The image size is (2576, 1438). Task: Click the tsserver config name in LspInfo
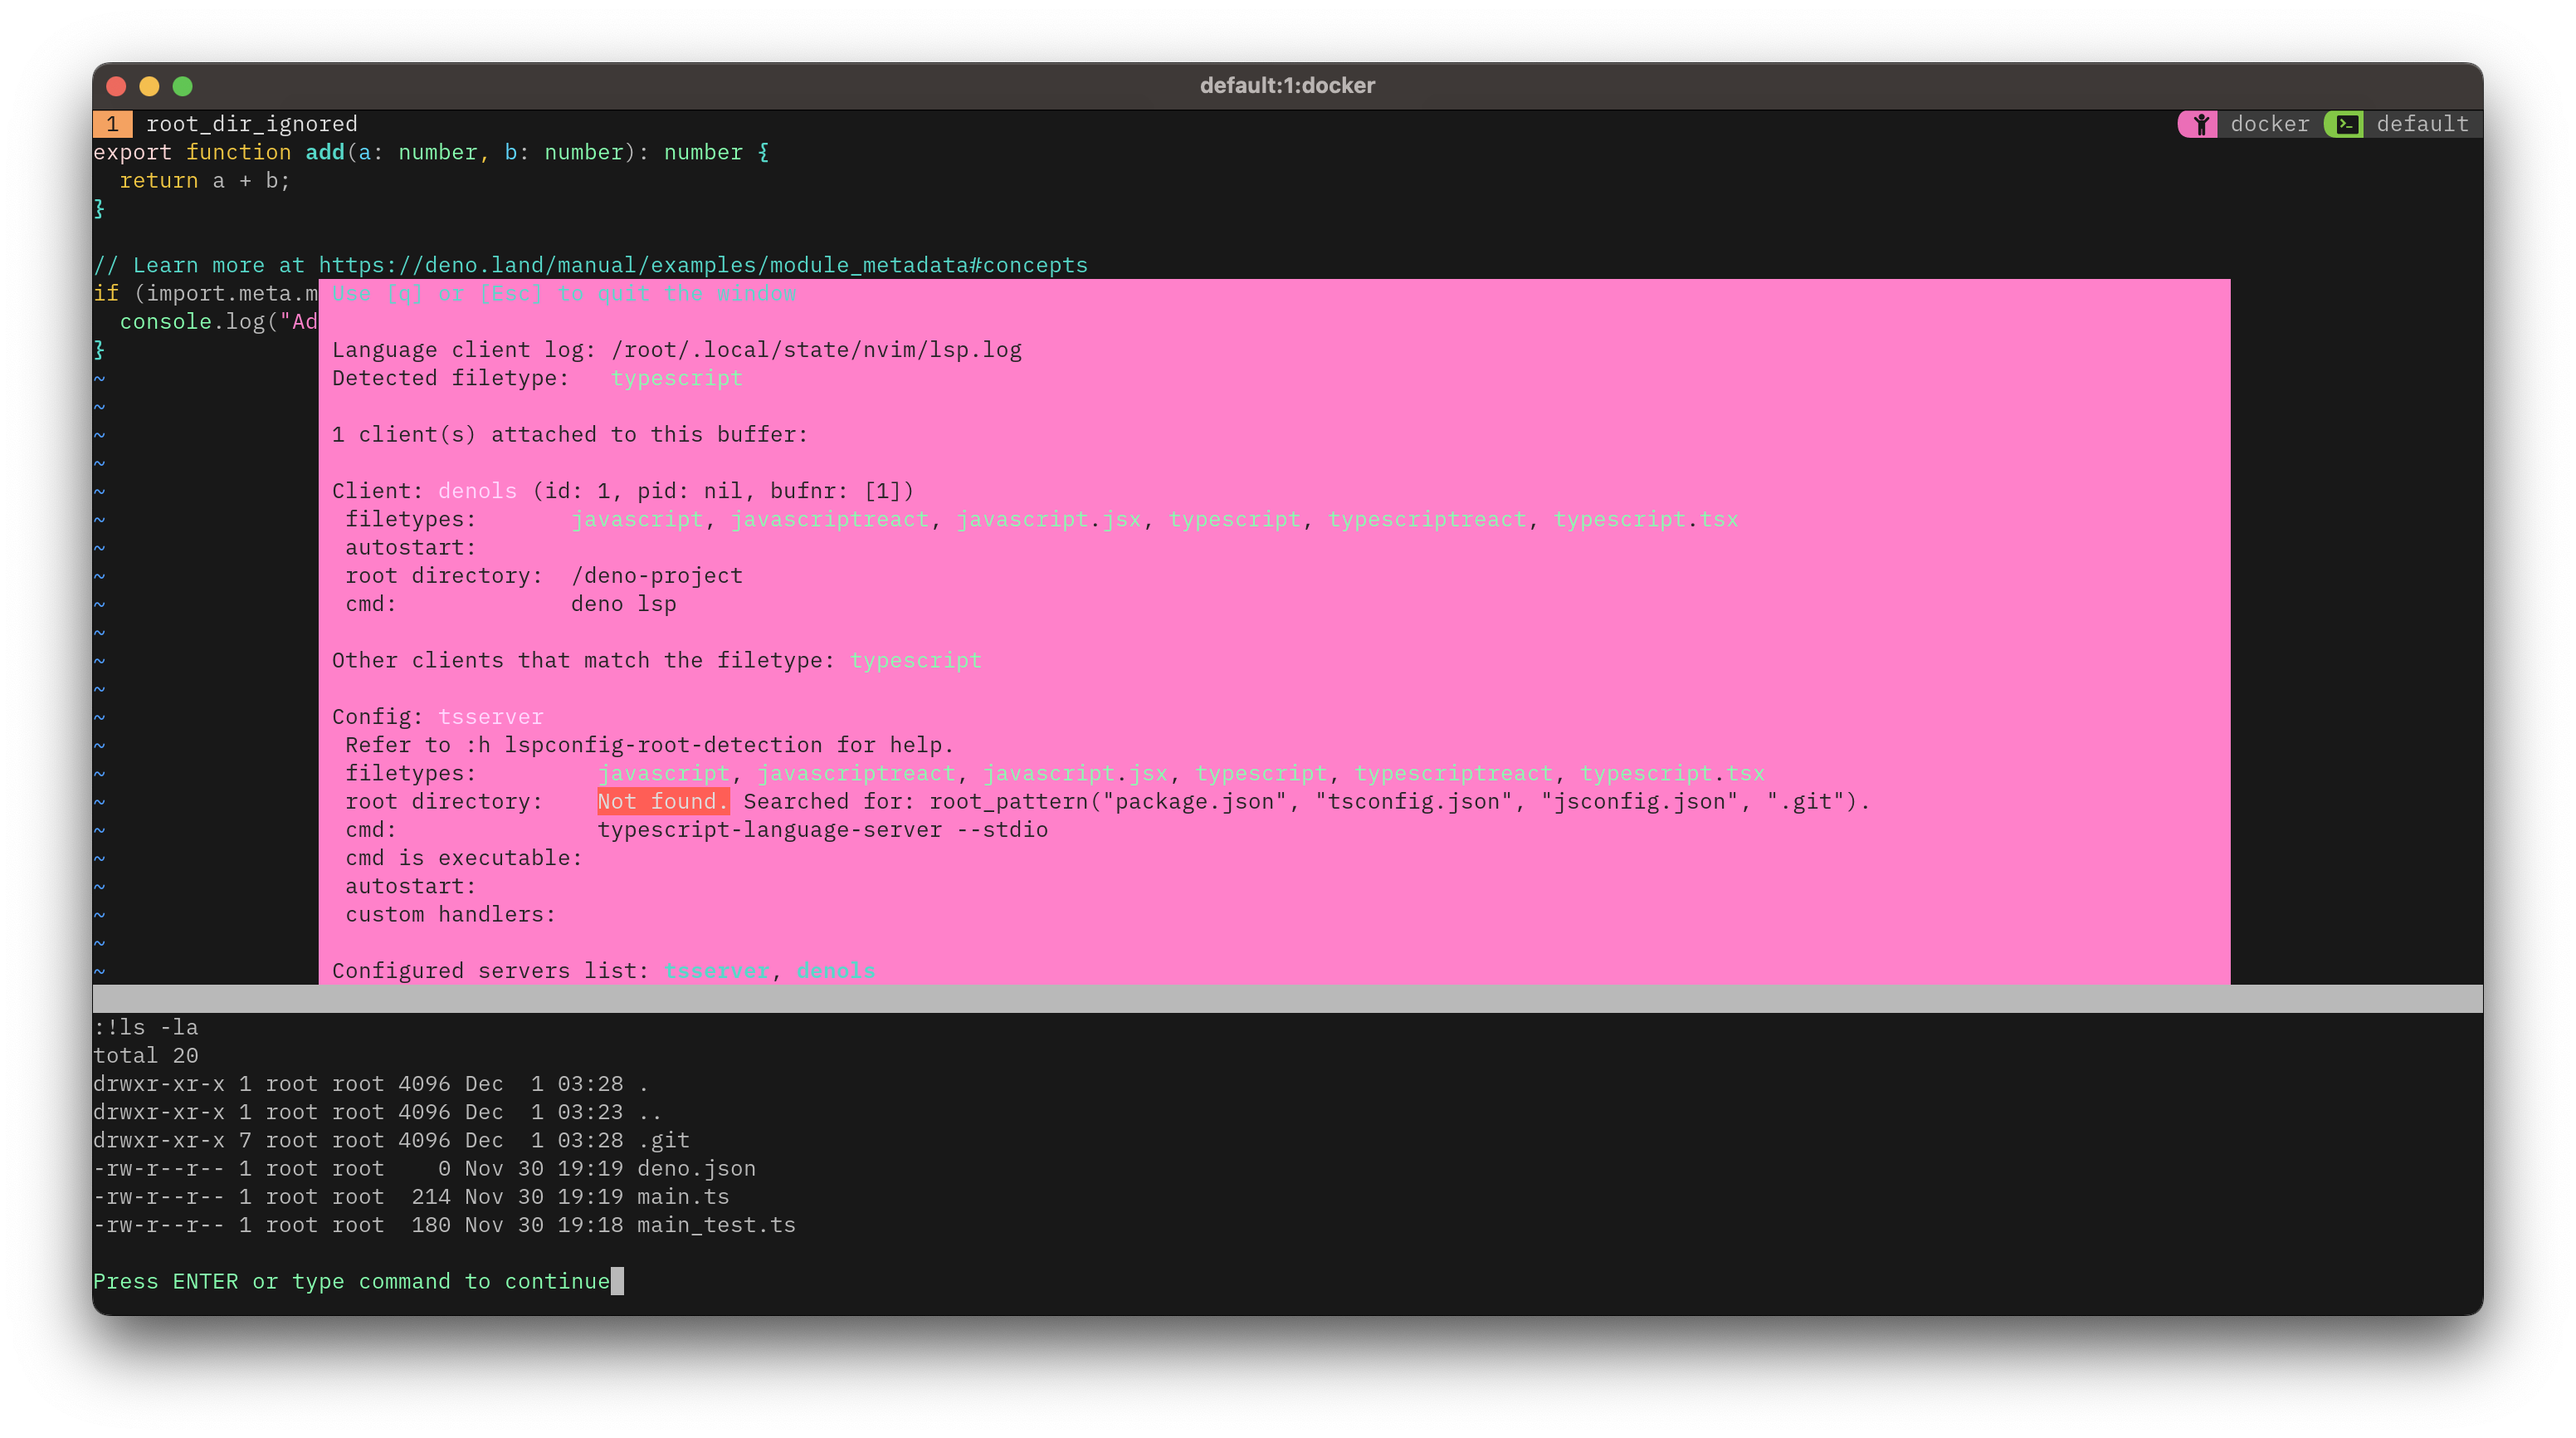pyautogui.click(x=491, y=717)
